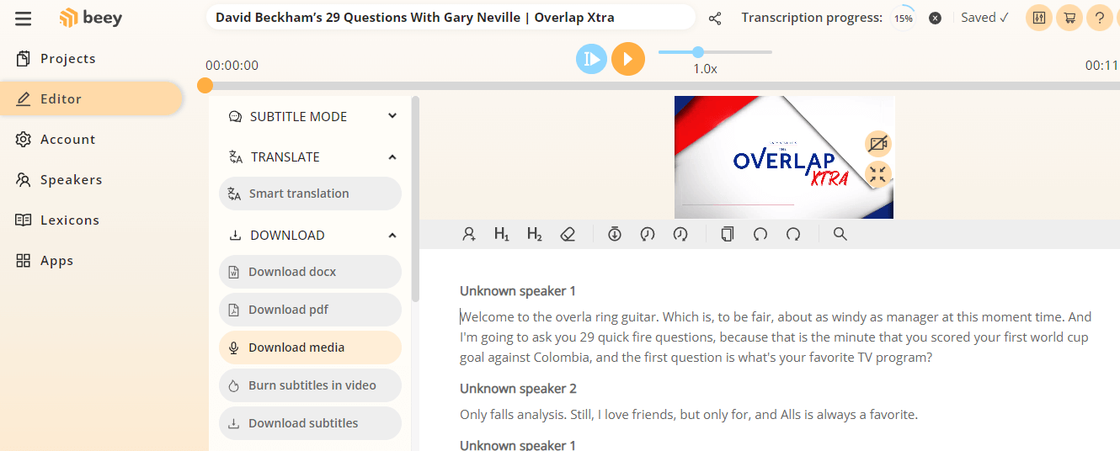The height and width of the screenshot is (451, 1120).
Task: Open the Lexicons page
Action: (x=57, y=220)
